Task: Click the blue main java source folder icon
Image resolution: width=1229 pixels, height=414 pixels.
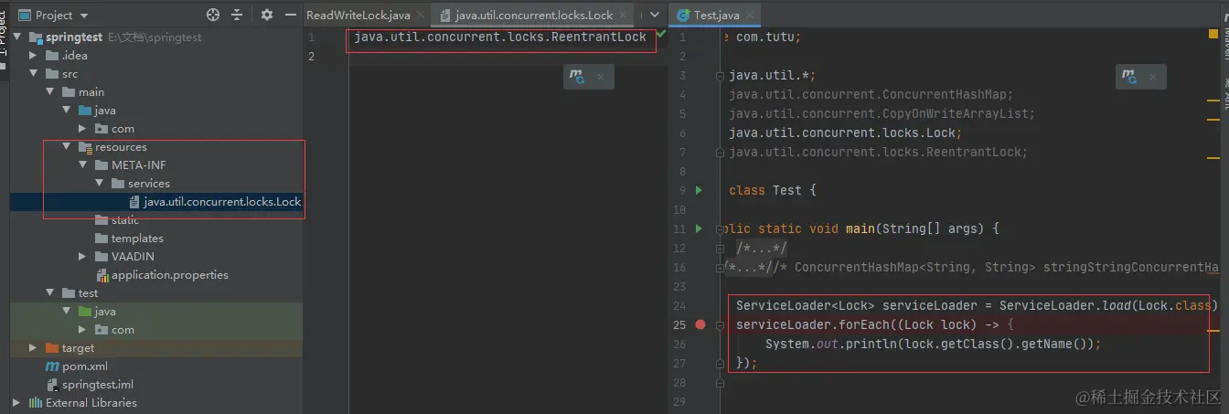Action: (x=85, y=111)
